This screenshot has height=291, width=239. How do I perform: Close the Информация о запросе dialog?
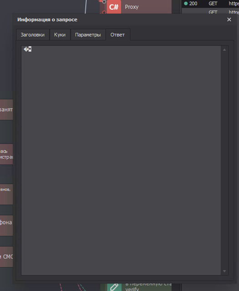pyautogui.click(x=229, y=20)
